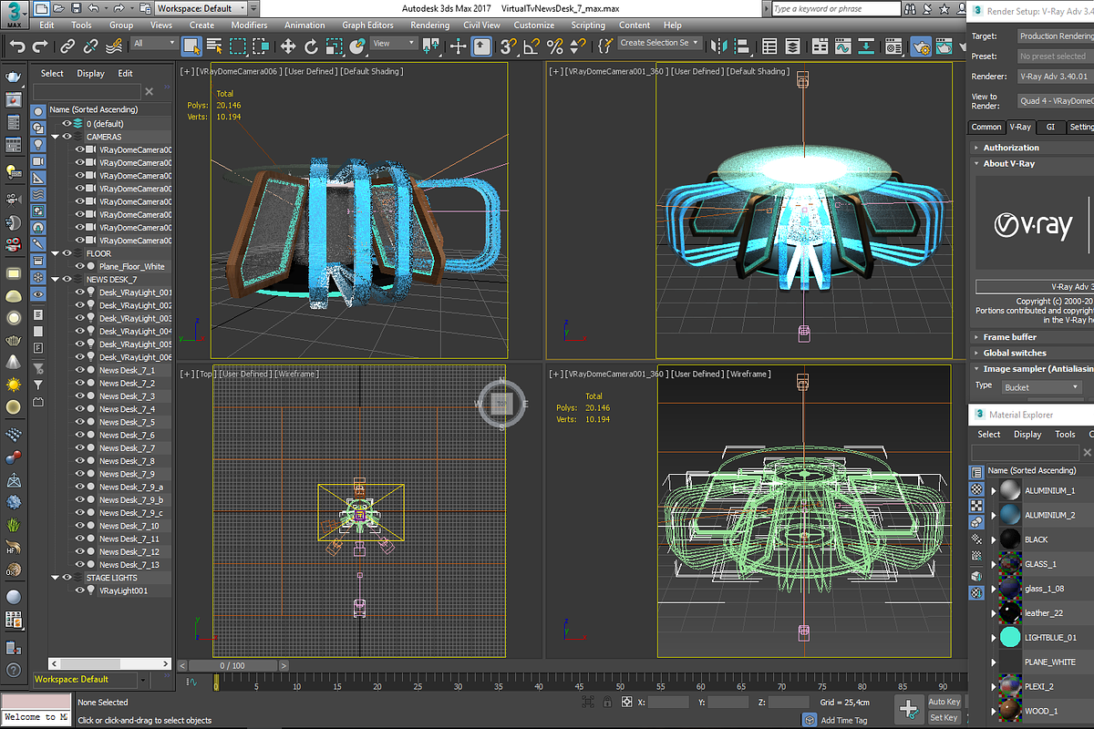
Task: Toggle Window/Crossing selection mode
Action: [x=263, y=46]
